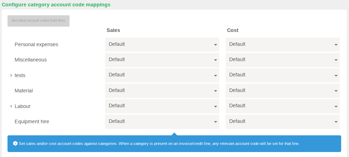Open Cost dropdown for Material

tap(282, 91)
